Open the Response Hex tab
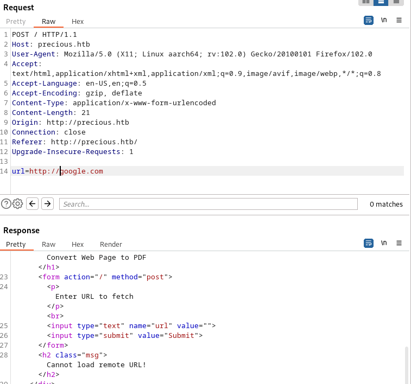411x384 pixels. point(78,244)
